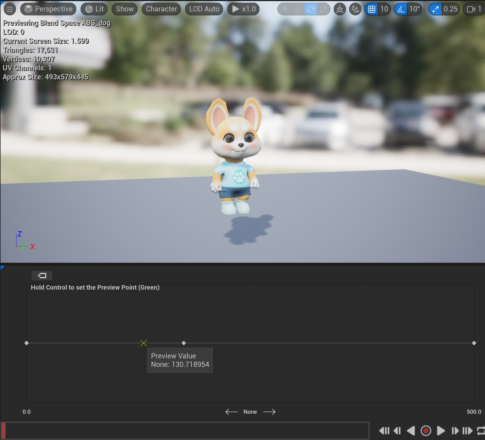Click the Character menu button
The width and height of the screenshot is (485, 440).
pyautogui.click(x=161, y=9)
